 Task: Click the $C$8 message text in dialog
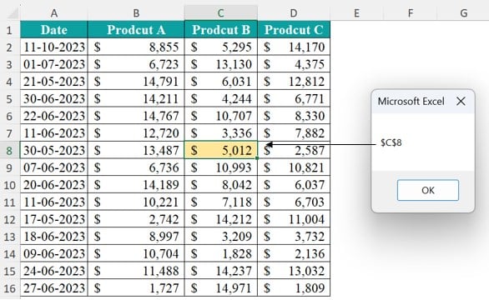click(x=391, y=142)
